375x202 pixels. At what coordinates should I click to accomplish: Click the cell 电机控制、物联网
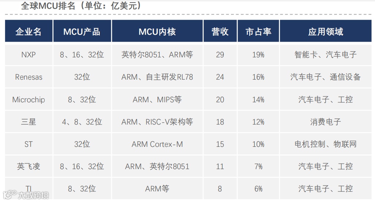coord(326,144)
